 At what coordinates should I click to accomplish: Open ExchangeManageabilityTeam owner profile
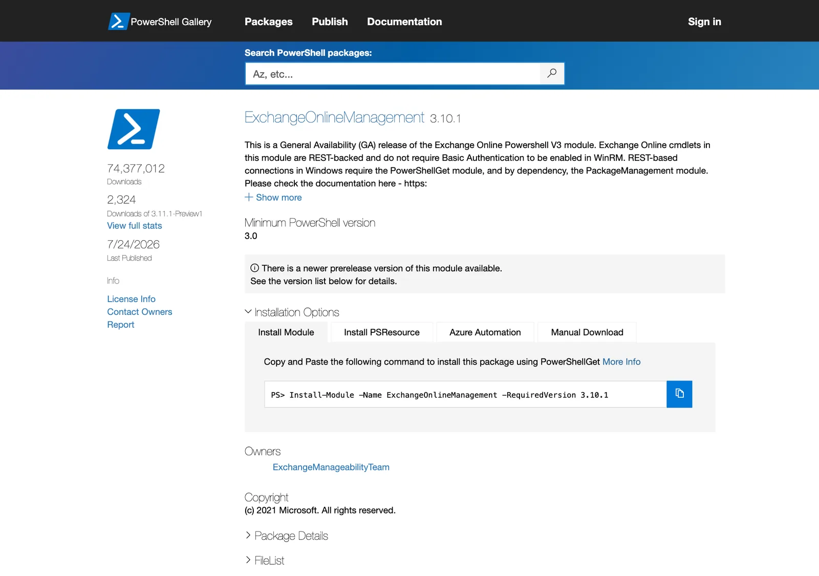(x=331, y=467)
